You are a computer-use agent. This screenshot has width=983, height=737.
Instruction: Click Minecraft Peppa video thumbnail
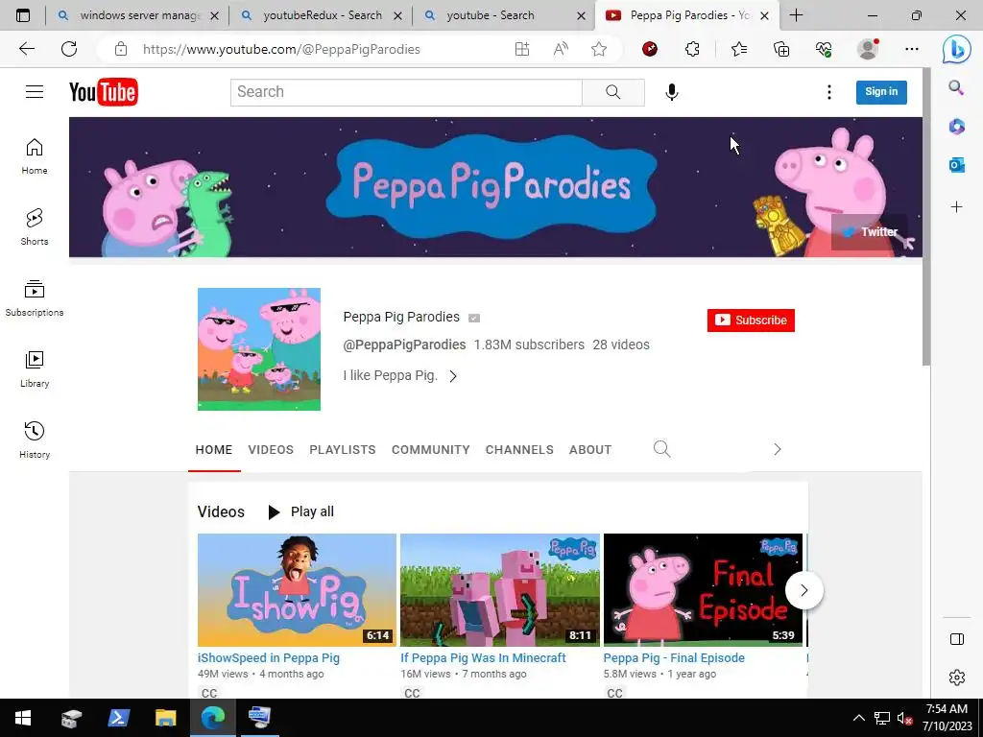(499, 590)
